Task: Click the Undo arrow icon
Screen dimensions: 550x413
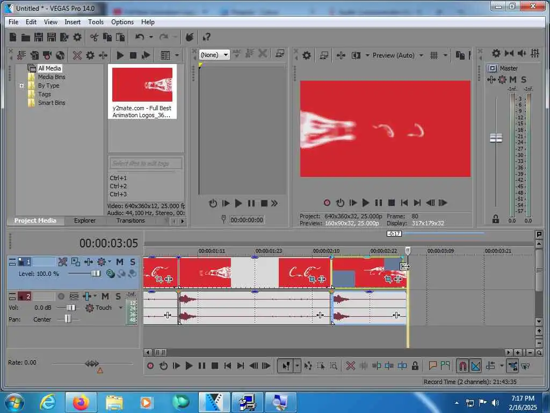Action: (140, 37)
